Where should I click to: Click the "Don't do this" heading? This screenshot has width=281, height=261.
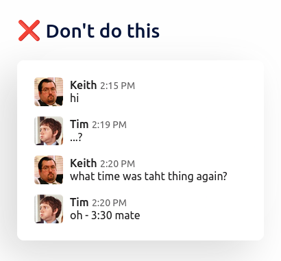tap(103, 31)
